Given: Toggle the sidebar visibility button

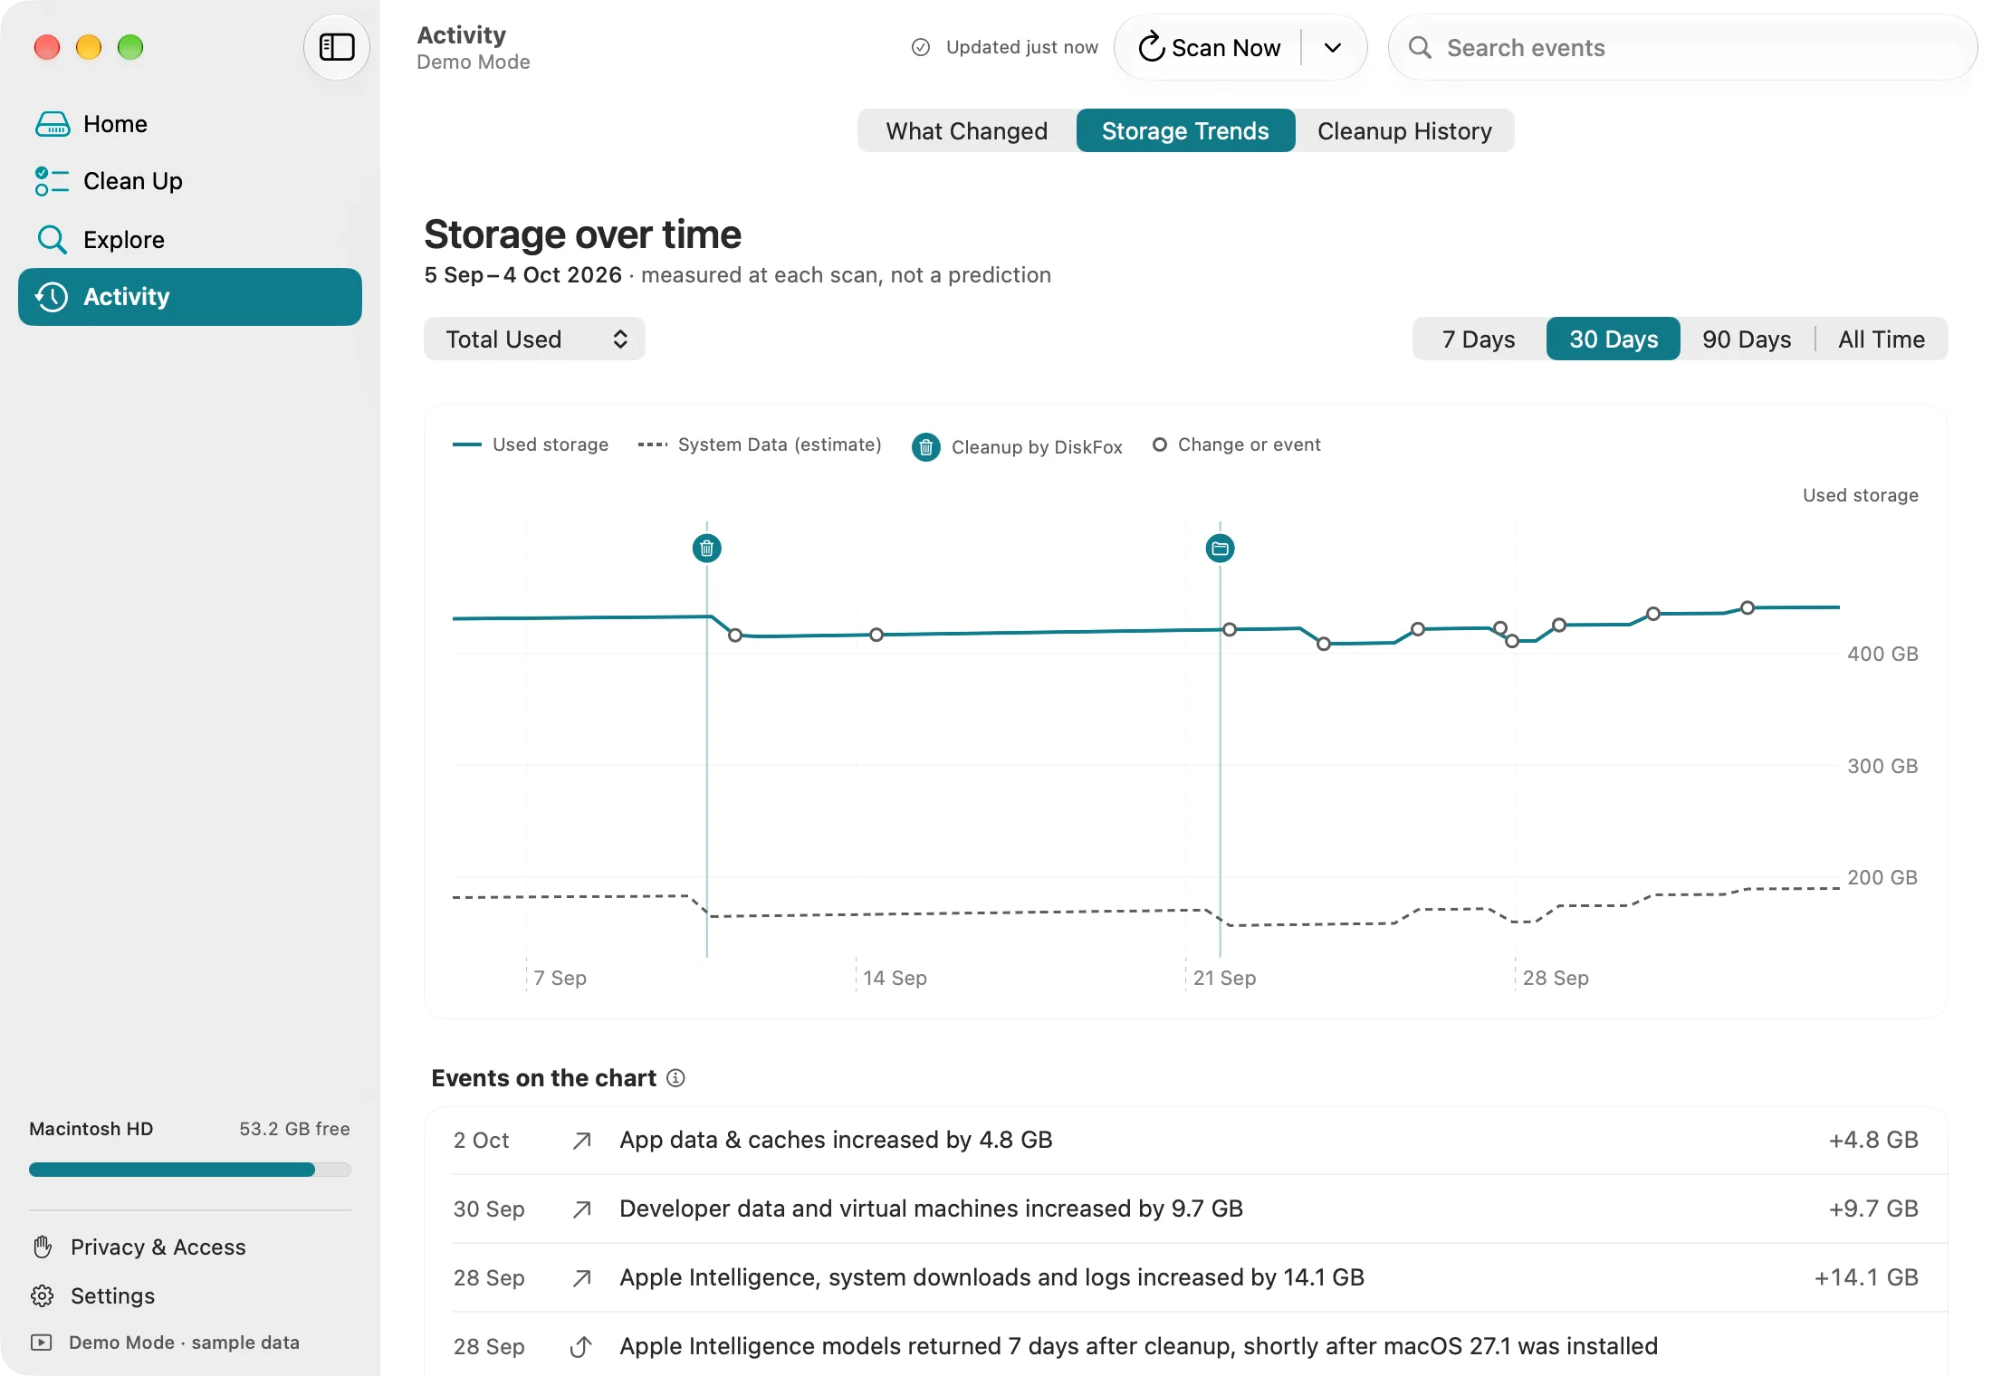Looking at the screenshot, I should tap(336, 47).
